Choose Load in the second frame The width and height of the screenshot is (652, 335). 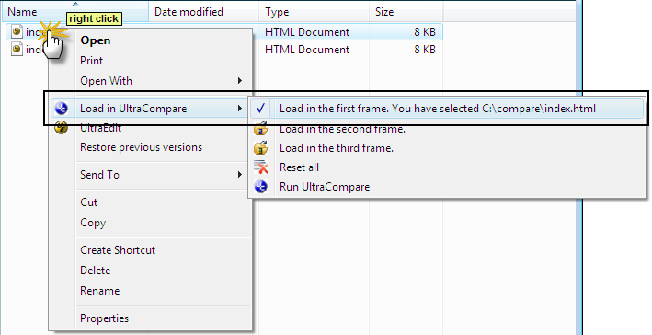click(x=342, y=129)
